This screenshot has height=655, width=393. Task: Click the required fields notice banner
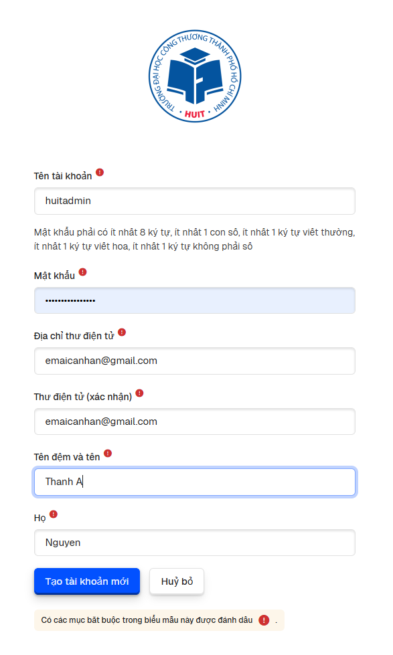point(159,620)
